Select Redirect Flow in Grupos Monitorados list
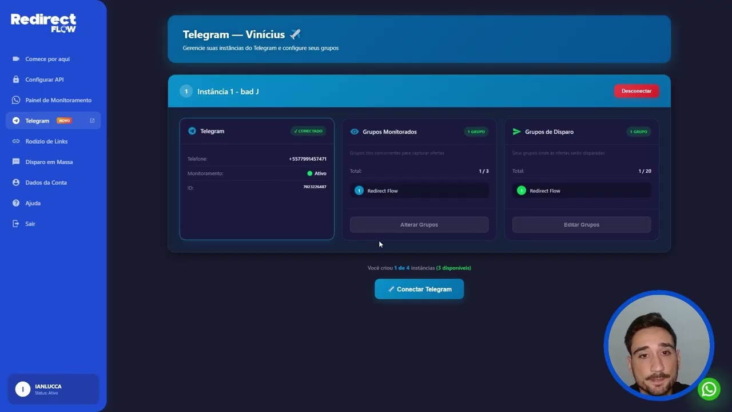Image resolution: width=732 pixels, height=412 pixels. (419, 191)
